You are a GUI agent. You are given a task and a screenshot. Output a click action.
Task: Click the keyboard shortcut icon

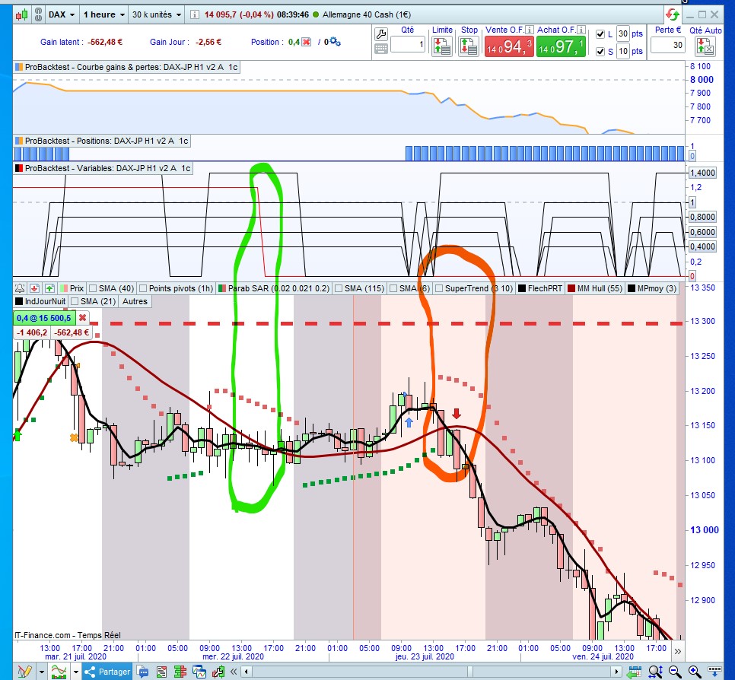tap(381, 48)
